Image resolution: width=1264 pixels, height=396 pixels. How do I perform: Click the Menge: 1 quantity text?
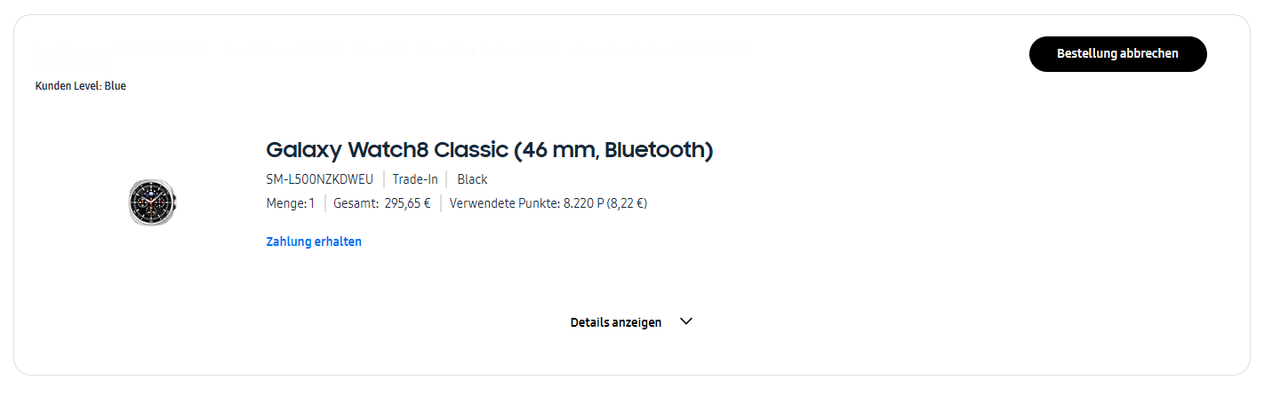pyautogui.click(x=291, y=203)
